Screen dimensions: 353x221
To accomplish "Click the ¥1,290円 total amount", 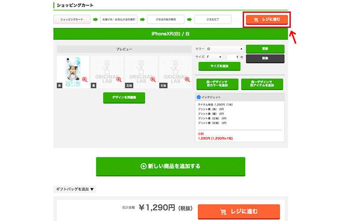I will [x=157, y=207].
